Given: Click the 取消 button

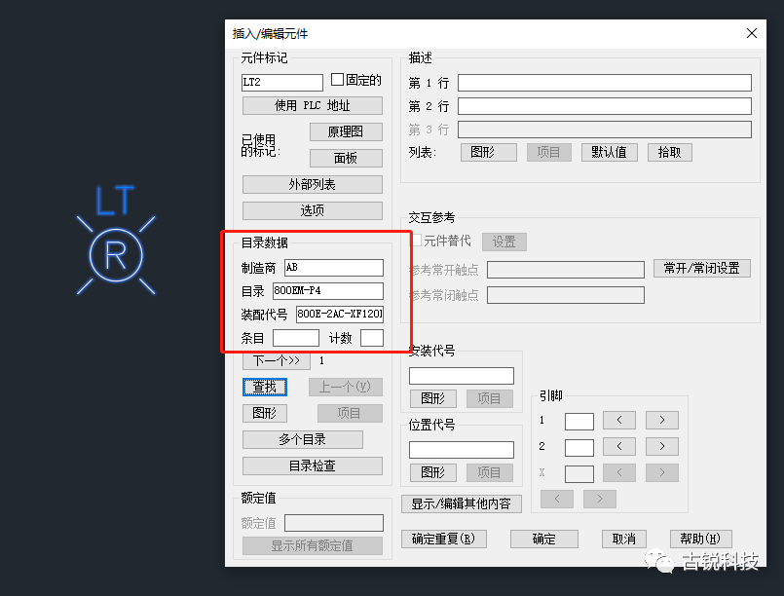Looking at the screenshot, I should (x=624, y=539).
